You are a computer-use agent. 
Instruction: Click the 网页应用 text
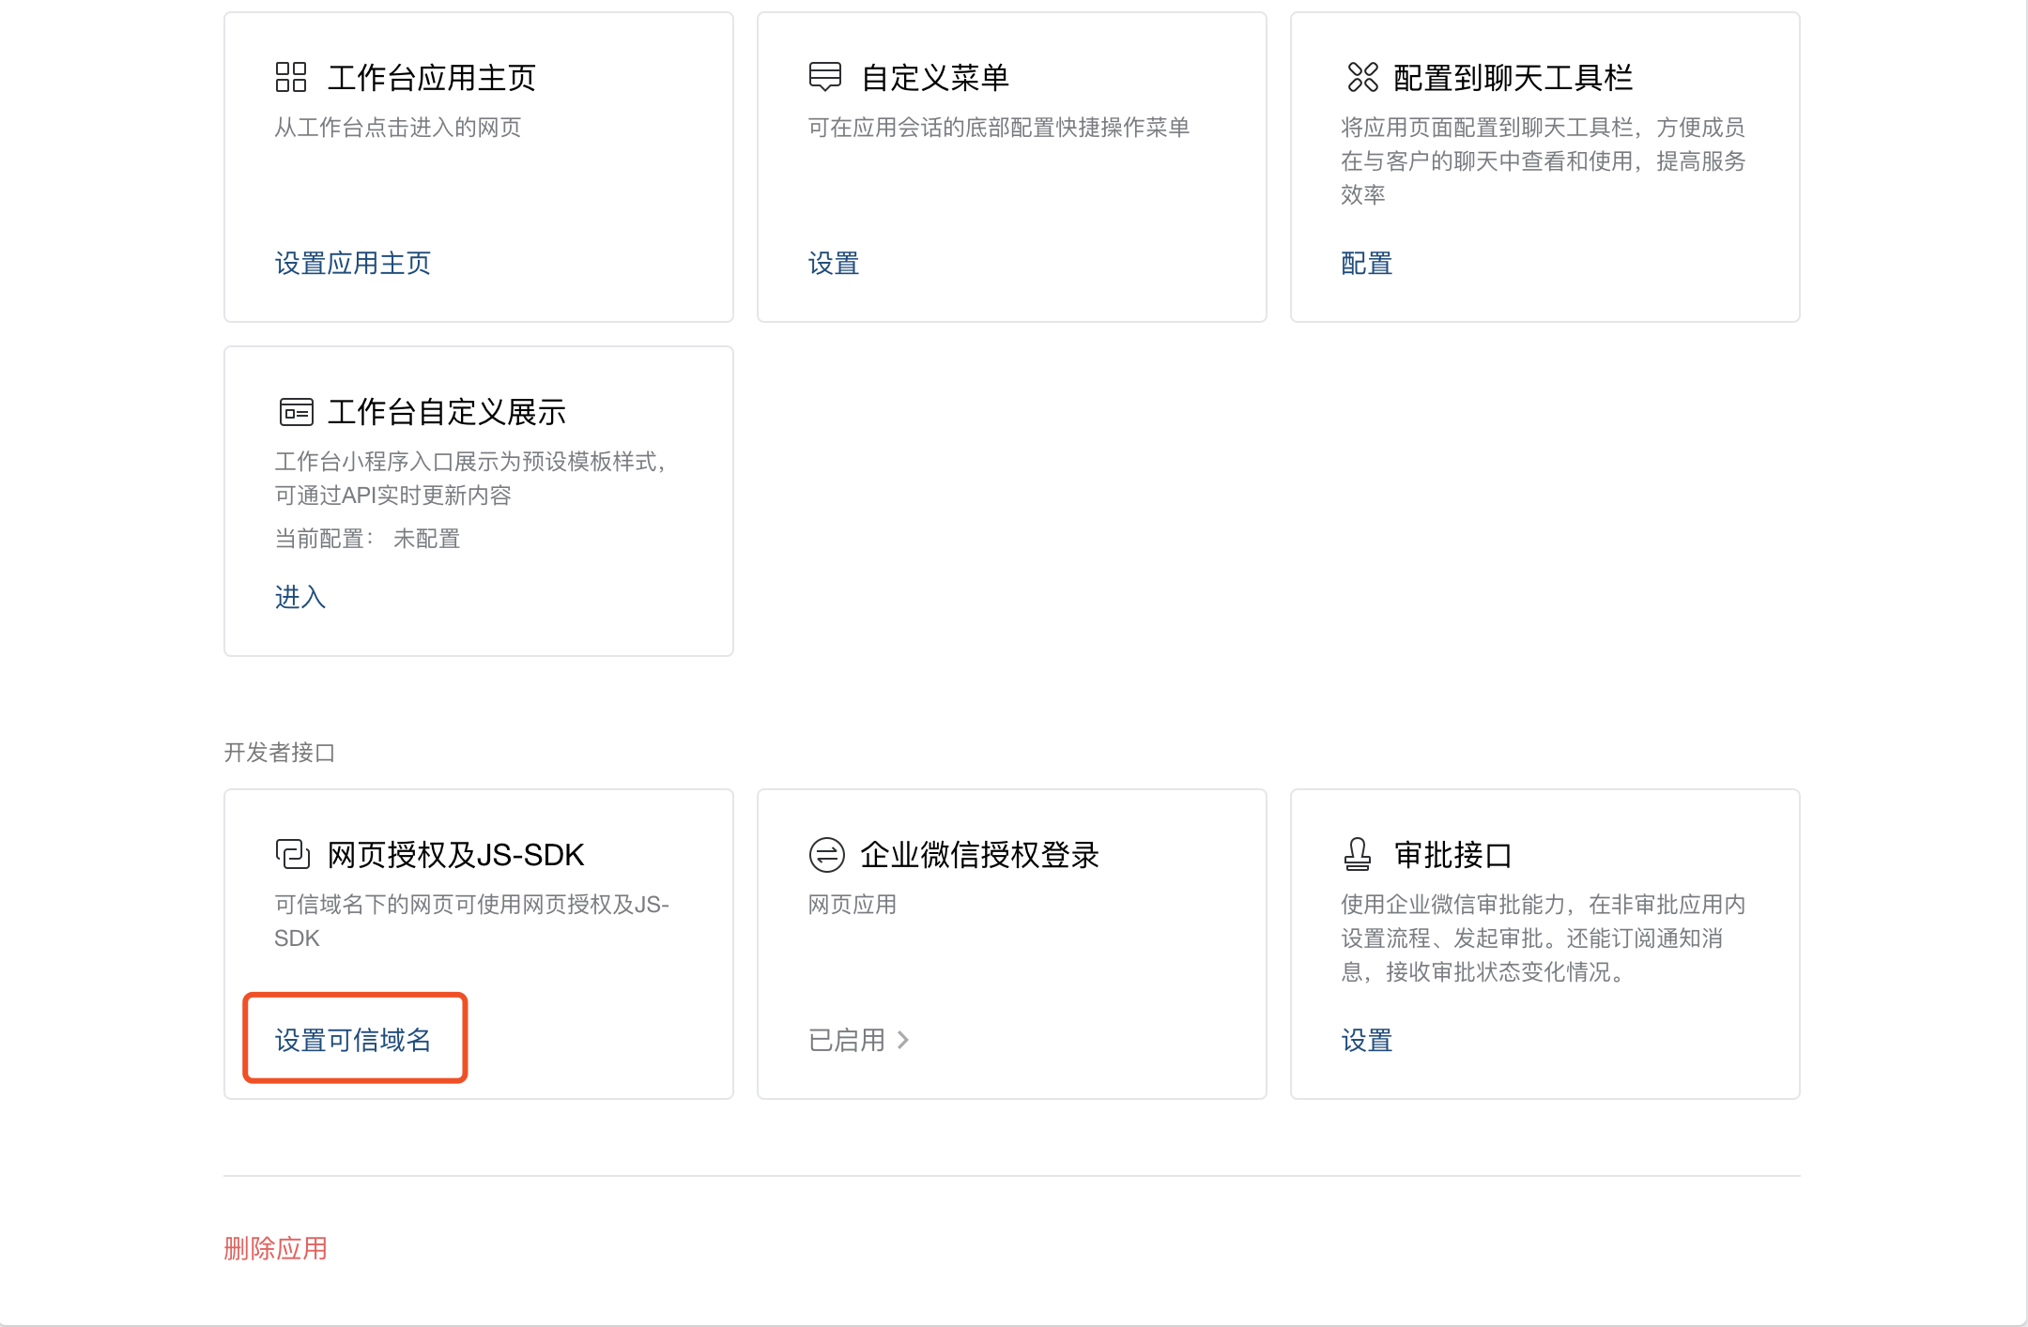pyautogui.click(x=852, y=904)
